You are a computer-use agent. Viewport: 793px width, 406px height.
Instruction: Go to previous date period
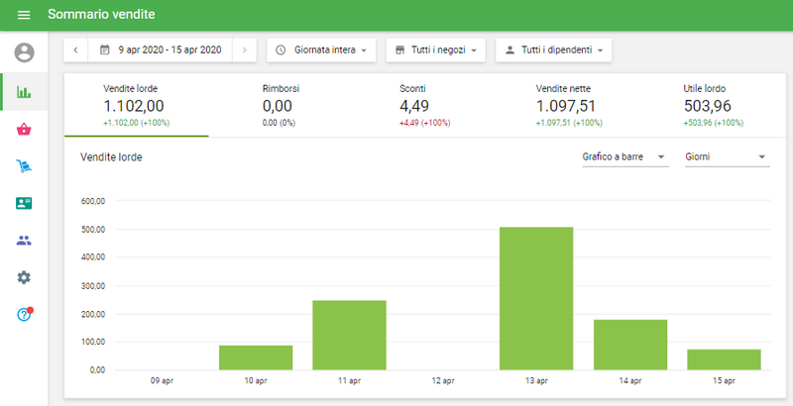pos(76,50)
